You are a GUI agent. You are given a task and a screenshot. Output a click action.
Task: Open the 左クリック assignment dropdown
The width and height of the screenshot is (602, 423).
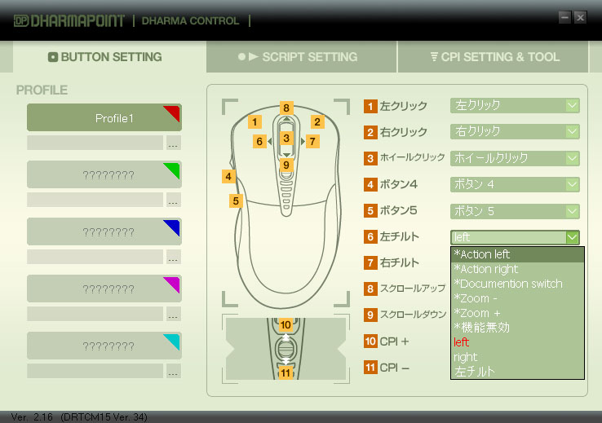[515, 105]
